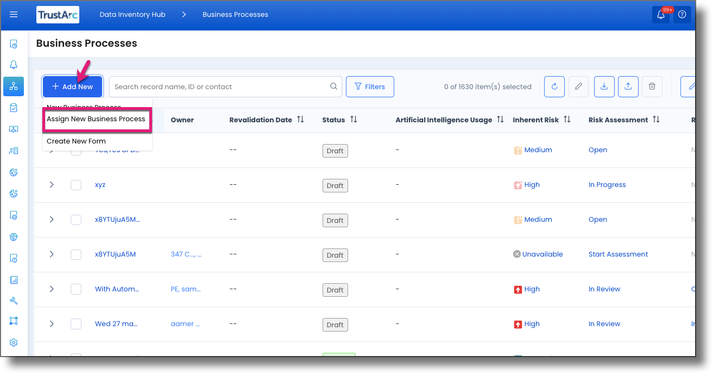Viewport: 713px width, 374px height.
Task: Click owner link aamer ...
Action: tap(185, 324)
